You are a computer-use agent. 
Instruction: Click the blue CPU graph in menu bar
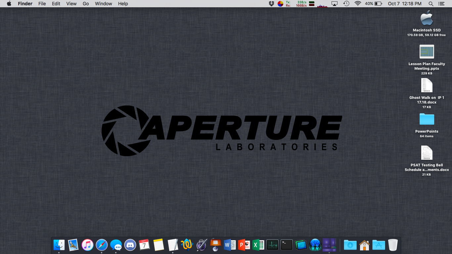coord(322,5)
